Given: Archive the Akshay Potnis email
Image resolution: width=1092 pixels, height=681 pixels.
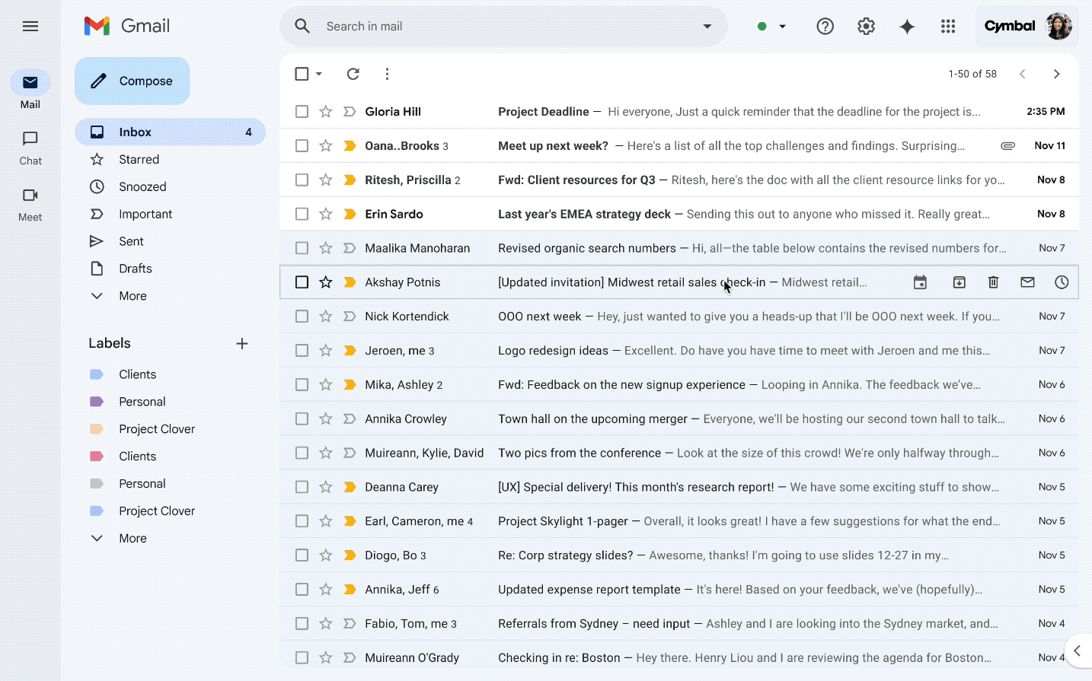Looking at the screenshot, I should [959, 282].
